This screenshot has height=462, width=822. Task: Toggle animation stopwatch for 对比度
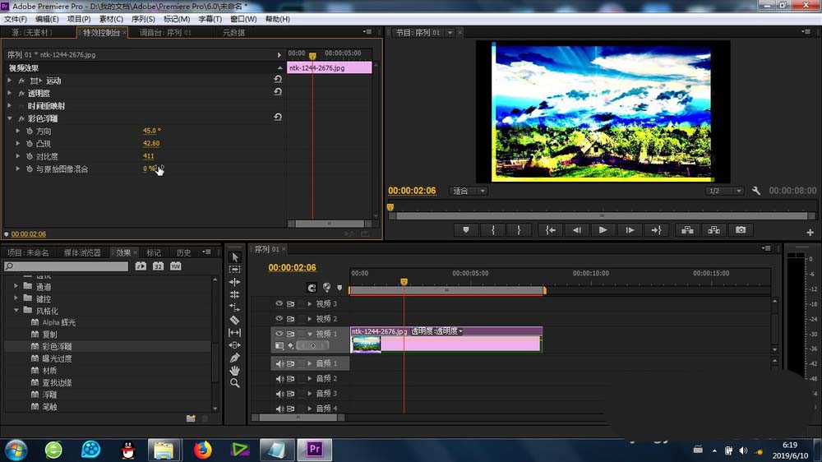[30, 156]
